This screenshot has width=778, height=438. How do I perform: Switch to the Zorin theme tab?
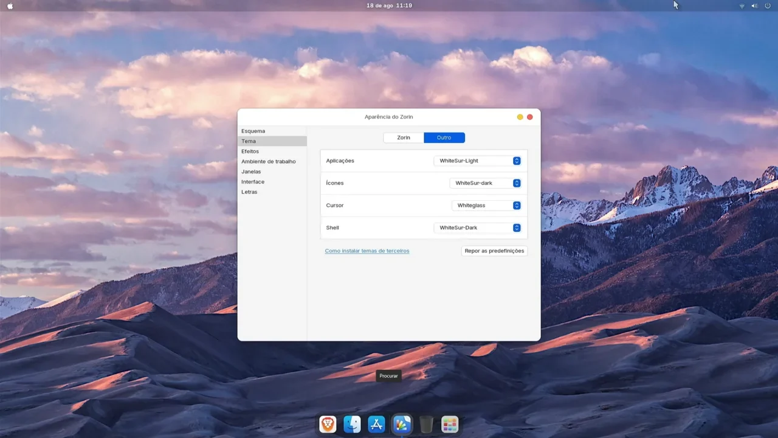pos(404,137)
